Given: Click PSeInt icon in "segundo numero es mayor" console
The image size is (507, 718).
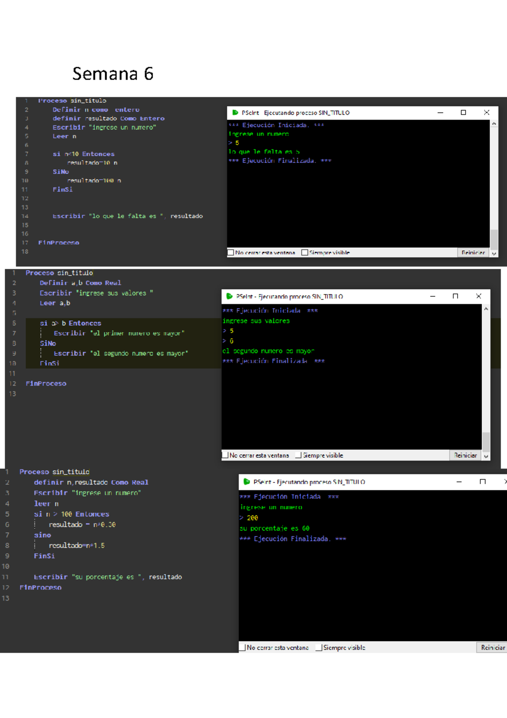Looking at the screenshot, I should [x=229, y=296].
